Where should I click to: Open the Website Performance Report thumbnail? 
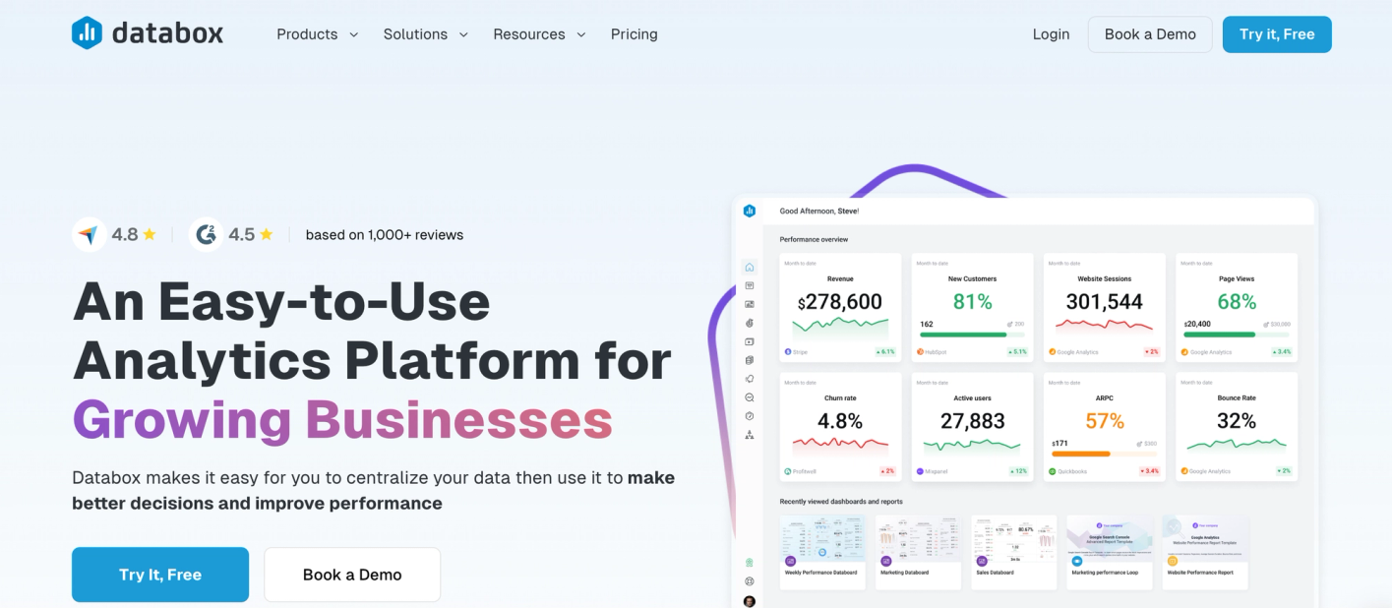(1204, 553)
